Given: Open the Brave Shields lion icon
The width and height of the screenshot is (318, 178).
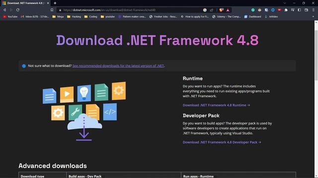Looking at the screenshot, I should click(x=221, y=10).
